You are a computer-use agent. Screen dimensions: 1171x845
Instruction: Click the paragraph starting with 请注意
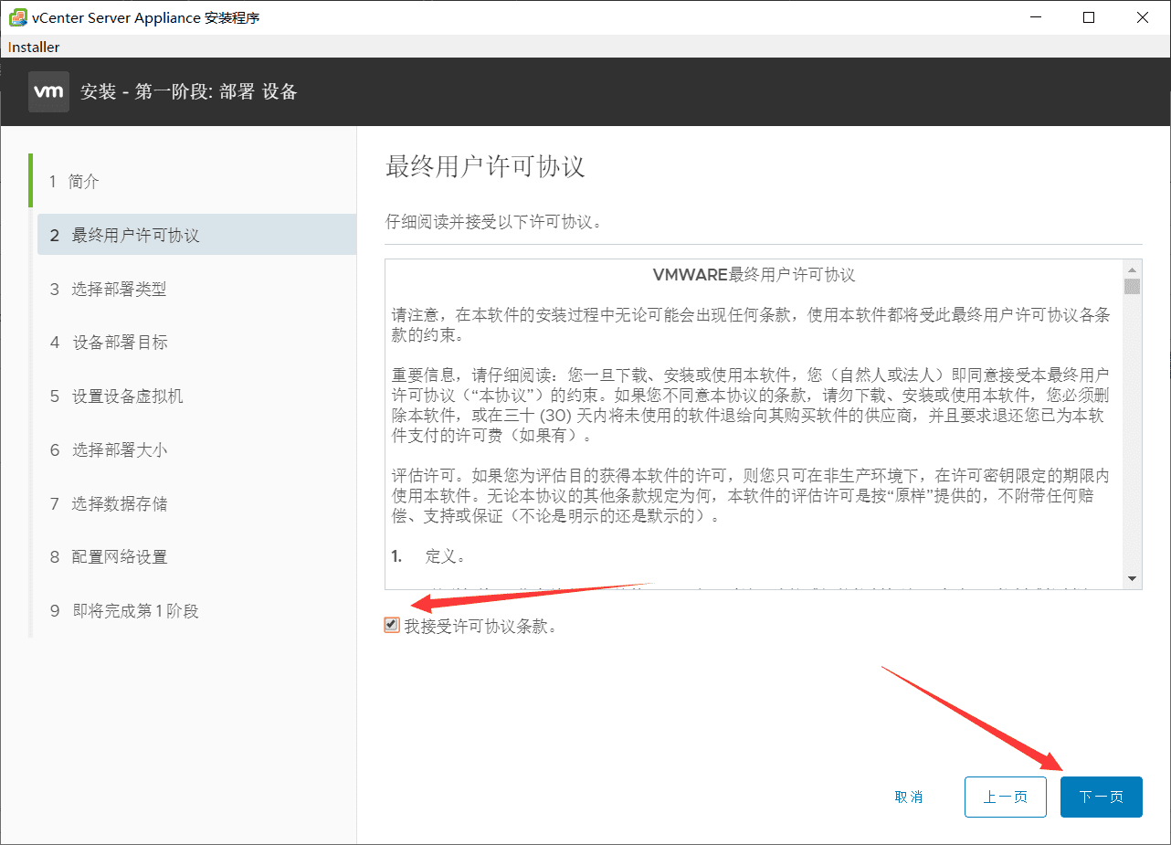pyautogui.click(x=751, y=324)
